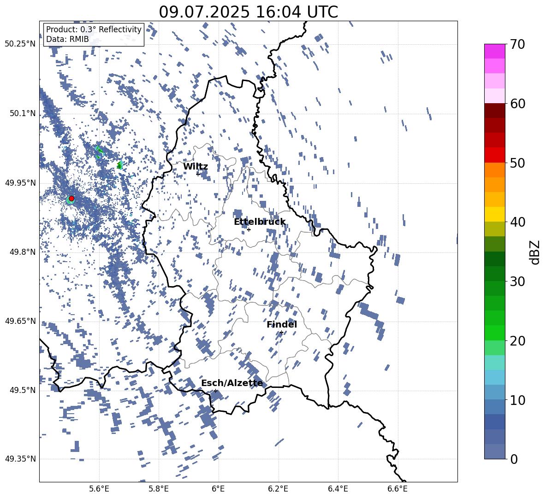This screenshot has width=546, height=498.
Task: Click the 70 tick on colorbar
Action: (517, 45)
